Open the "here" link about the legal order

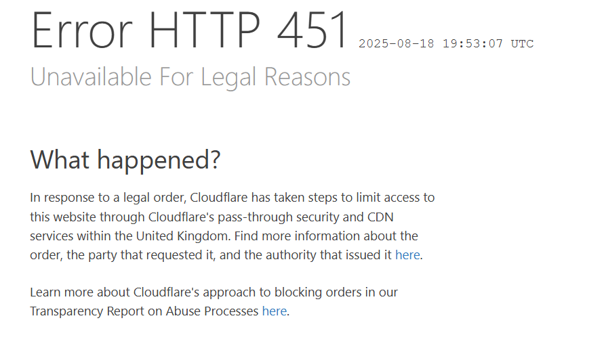[x=407, y=255]
